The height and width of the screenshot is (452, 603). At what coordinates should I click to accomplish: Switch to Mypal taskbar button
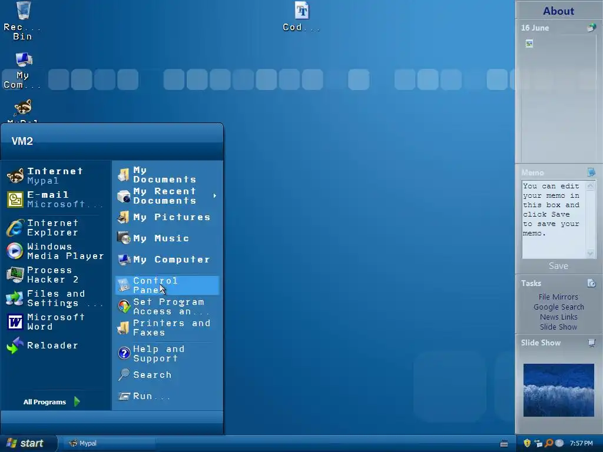pyautogui.click(x=109, y=444)
